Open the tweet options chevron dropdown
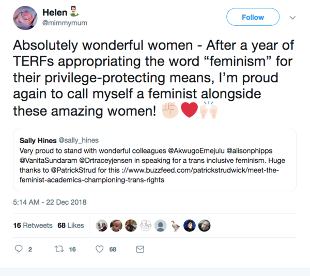The image size is (310, 276). 292,17
